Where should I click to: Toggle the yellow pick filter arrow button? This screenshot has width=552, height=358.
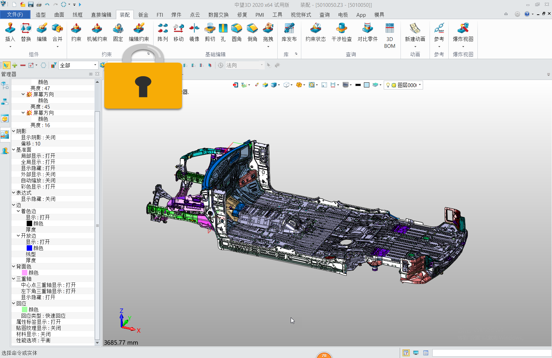[6, 65]
